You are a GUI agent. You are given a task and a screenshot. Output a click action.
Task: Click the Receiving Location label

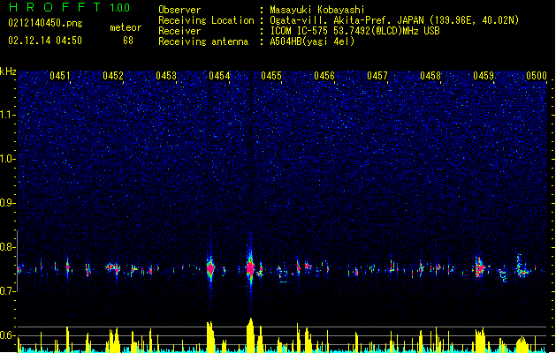(206, 20)
